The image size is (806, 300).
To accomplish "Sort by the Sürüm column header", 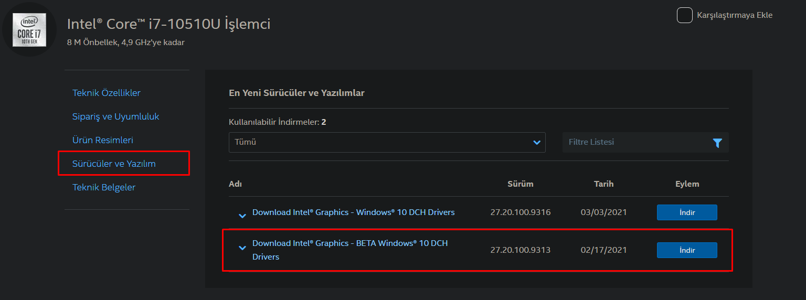I will click(x=520, y=184).
